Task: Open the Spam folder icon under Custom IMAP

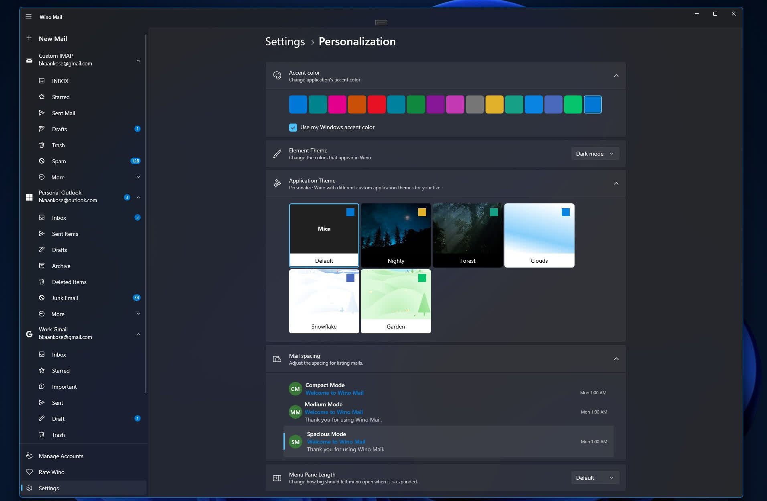Action: 42,161
